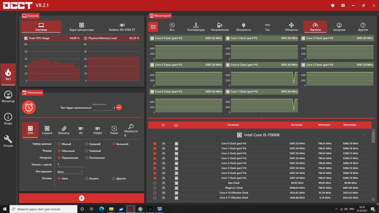Filter monitoring by Мощность

(x=244, y=27)
